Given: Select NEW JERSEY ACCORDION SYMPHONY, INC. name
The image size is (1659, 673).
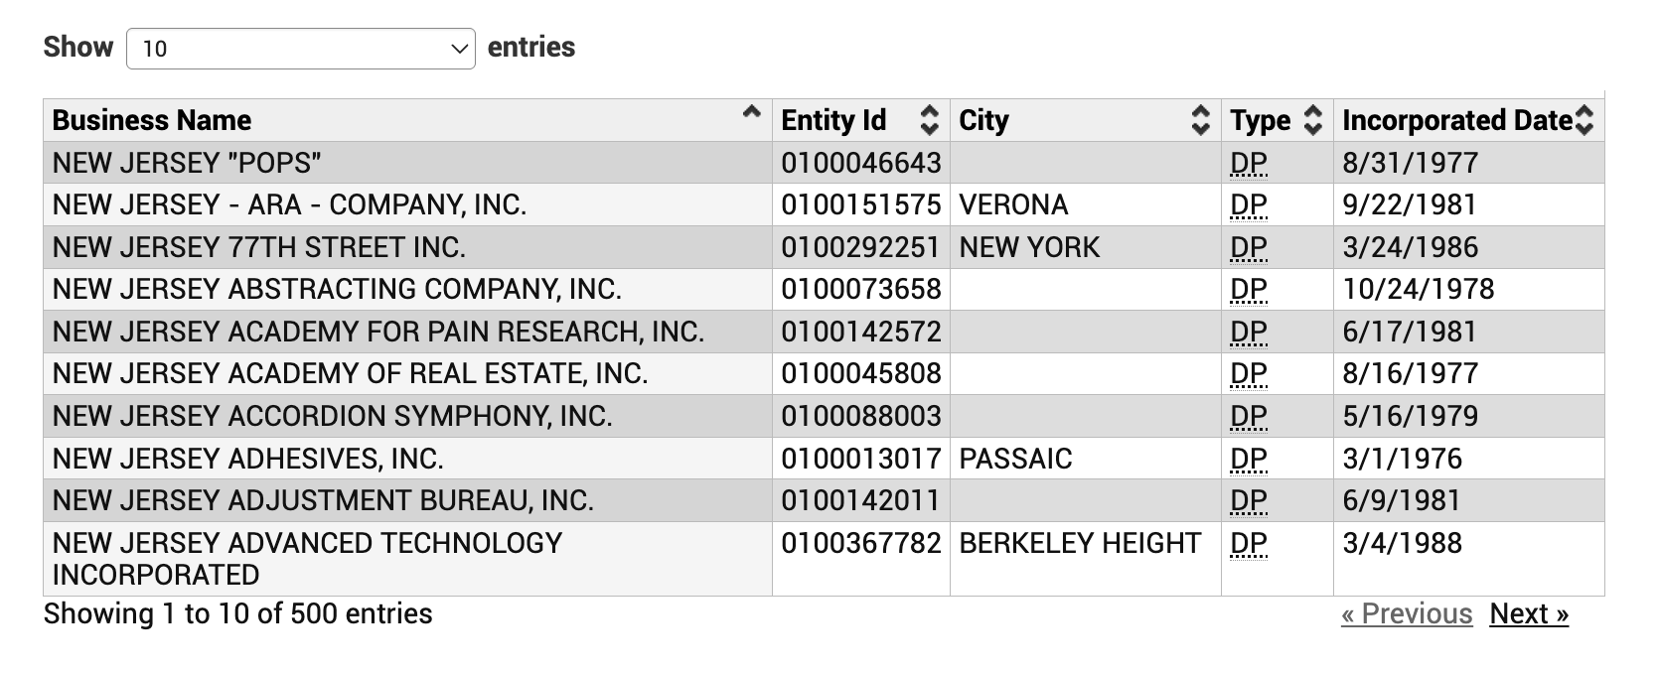Looking at the screenshot, I should [x=332, y=416].
